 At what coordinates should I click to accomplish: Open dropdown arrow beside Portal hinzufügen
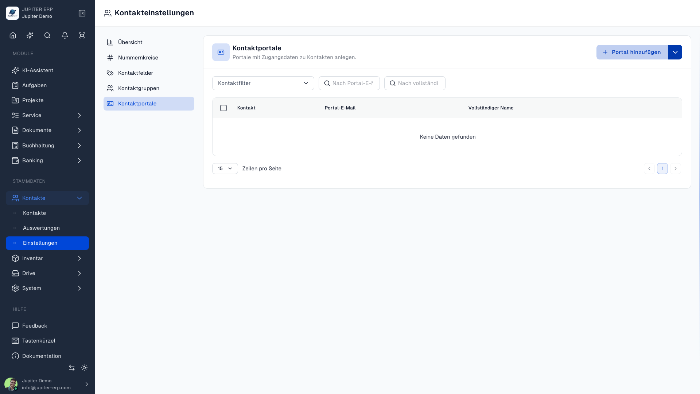coord(675,52)
